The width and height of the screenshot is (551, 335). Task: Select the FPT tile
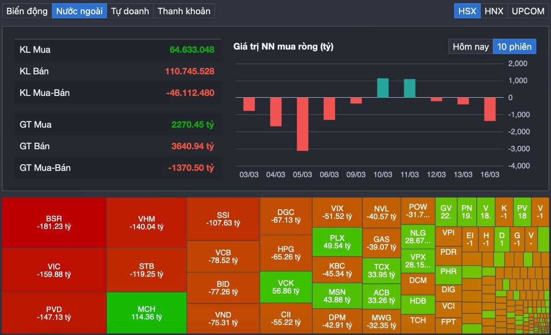coord(448,325)
